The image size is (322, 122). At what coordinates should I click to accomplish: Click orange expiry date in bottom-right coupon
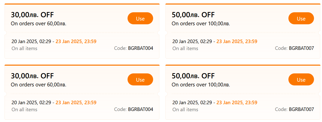[237, 103]
